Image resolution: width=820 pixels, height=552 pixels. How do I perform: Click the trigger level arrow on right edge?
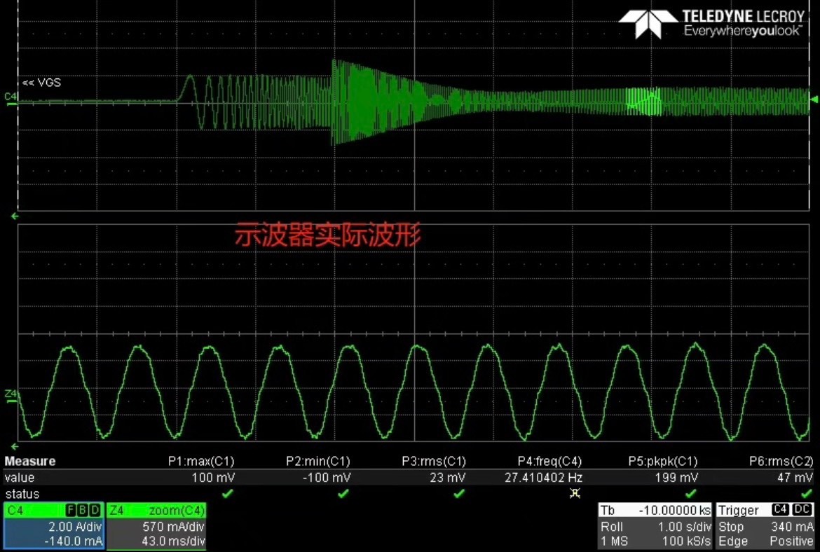(x=814, y=99)
